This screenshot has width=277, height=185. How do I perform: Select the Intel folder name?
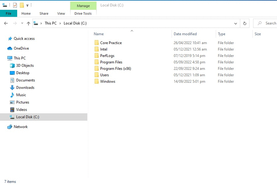point(104,49)
